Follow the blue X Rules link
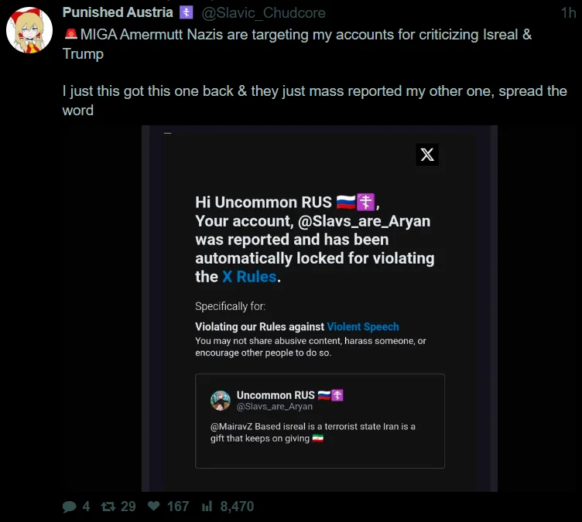 [x=249, y=277]
